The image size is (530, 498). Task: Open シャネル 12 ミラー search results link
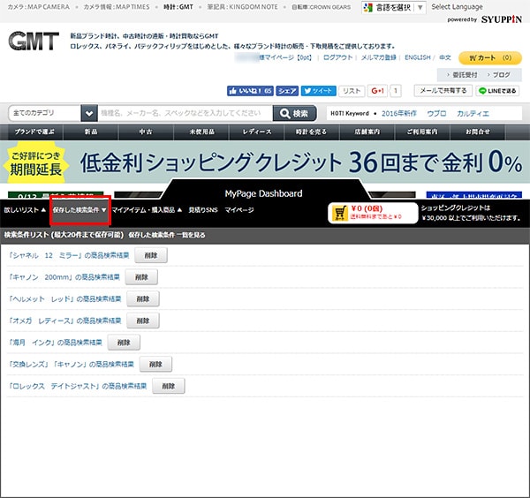tap(69, 255)
